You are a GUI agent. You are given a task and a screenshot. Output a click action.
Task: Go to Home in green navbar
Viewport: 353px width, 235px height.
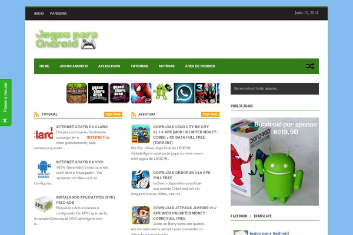click(x=44, y=66)
